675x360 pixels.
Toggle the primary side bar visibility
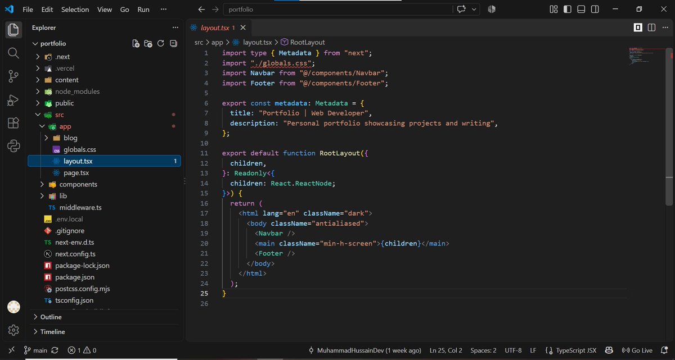(x=568, y=9)
